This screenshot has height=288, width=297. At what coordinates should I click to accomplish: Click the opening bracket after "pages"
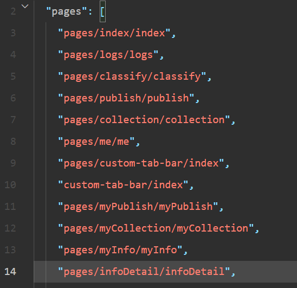coord(102,12)
